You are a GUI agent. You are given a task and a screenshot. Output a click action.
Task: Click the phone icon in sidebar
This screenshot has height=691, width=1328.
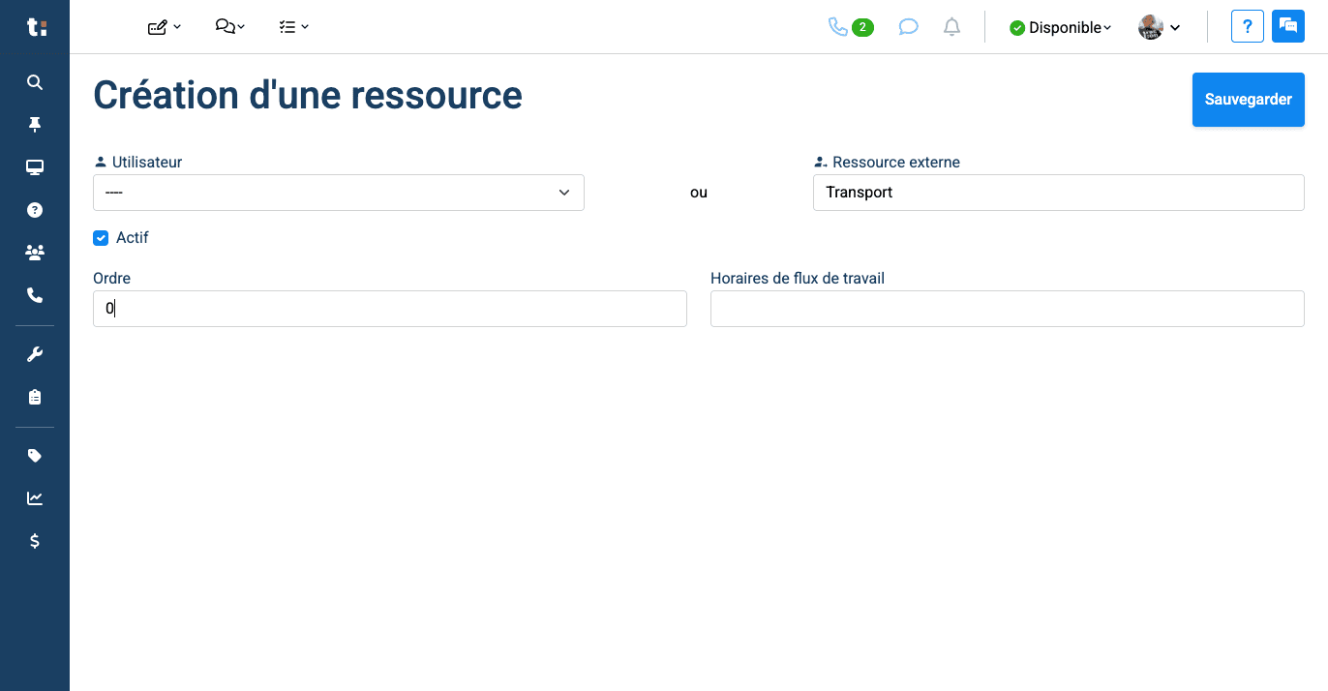[x=35, y=295]
